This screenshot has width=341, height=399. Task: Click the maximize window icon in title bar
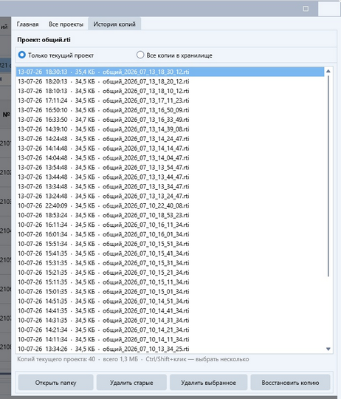306,9
